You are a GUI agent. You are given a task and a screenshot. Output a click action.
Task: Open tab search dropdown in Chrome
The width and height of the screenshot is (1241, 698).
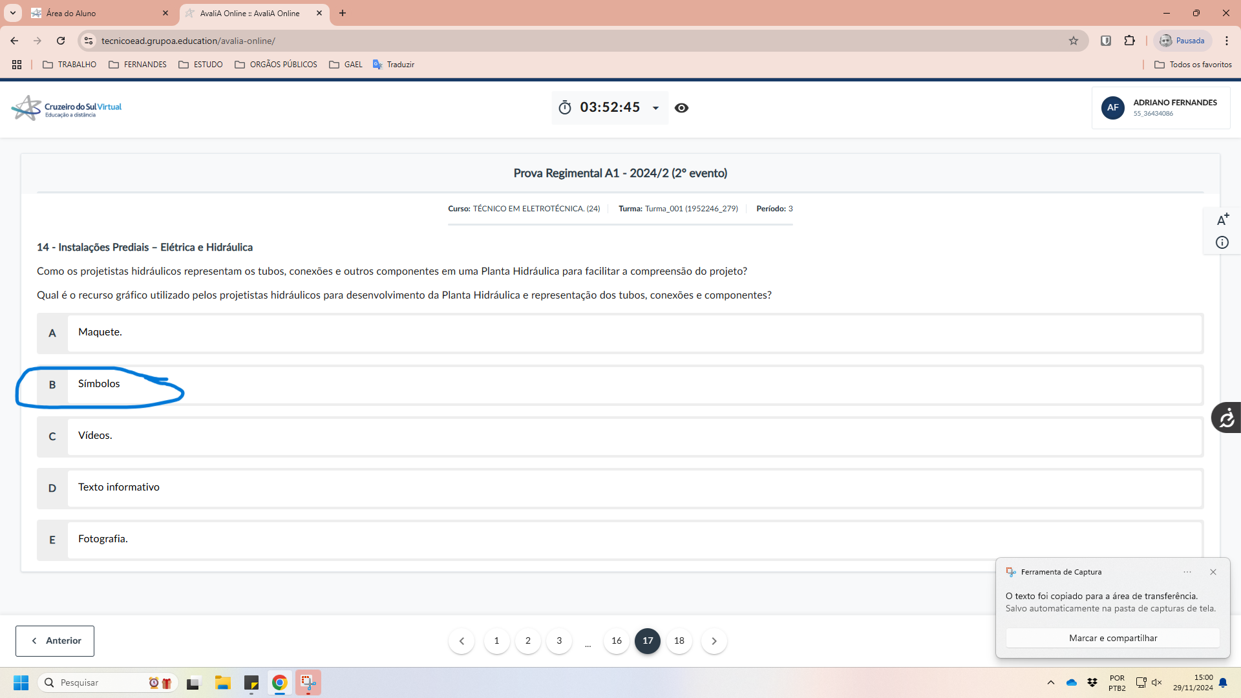(x=12, y=13)
